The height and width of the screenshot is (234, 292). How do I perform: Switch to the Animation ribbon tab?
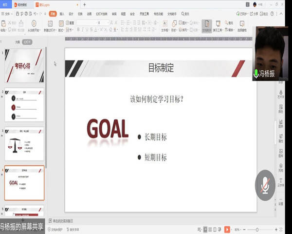(x=89, y=14)
